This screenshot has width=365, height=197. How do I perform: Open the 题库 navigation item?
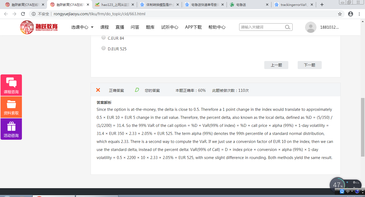(x=150, y=27)
